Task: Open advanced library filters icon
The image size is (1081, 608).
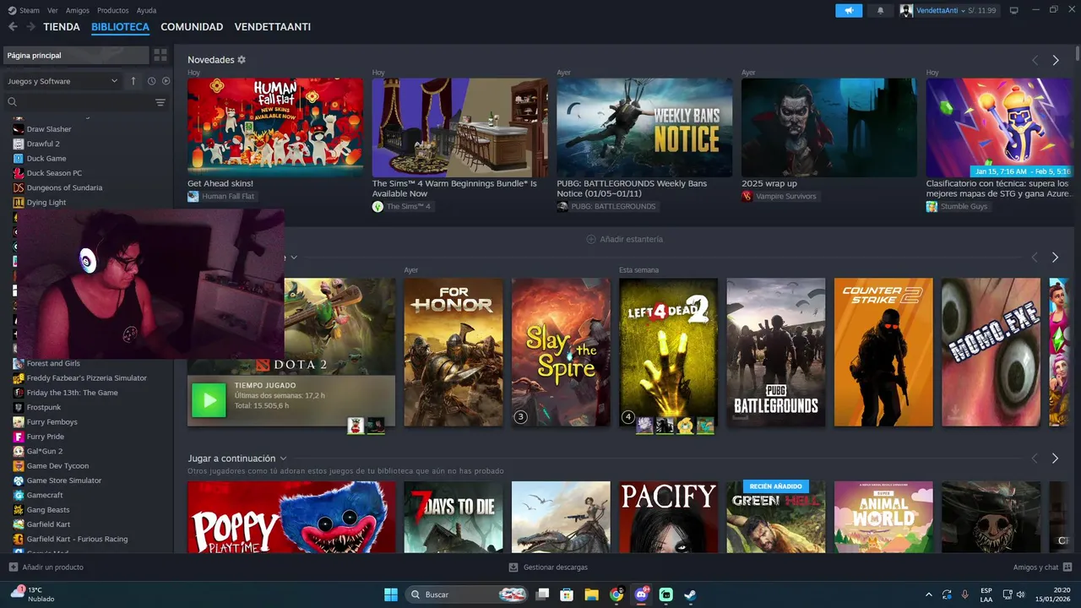Action: (160, 102)
